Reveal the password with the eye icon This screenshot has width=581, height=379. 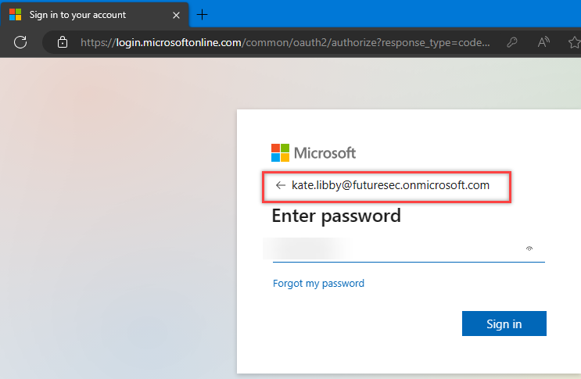(529, 248)
